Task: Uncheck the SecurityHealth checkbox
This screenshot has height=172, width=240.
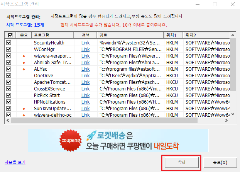Action: (9, 43)
